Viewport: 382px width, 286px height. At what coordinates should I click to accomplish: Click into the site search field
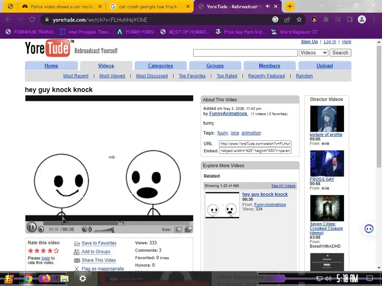tap(245, 53)
